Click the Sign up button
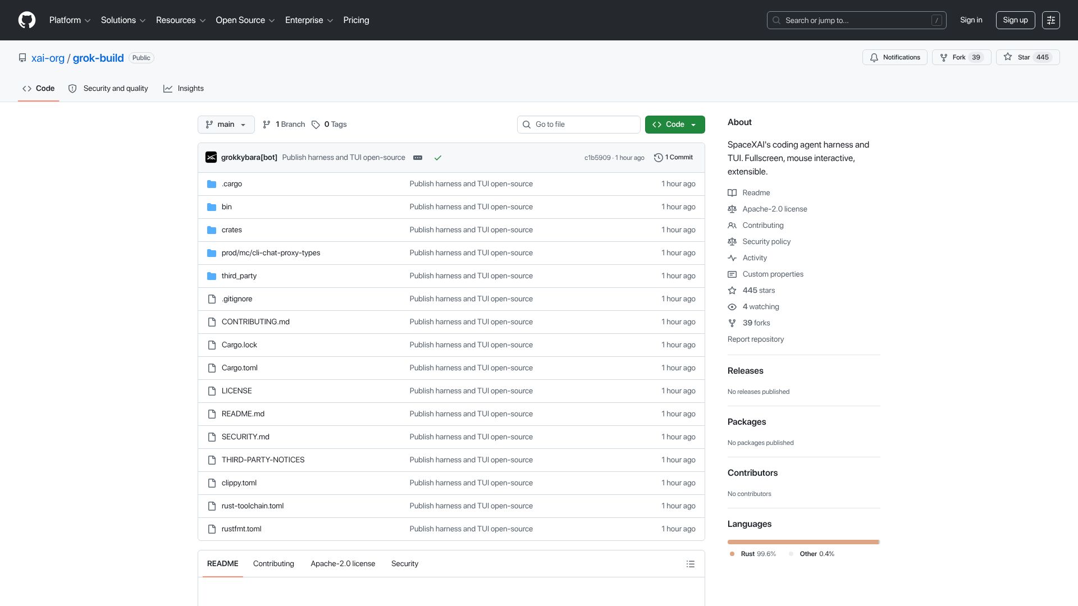Image resolution: width=1078 pixels, height=606 pixels. (1015, 20)
